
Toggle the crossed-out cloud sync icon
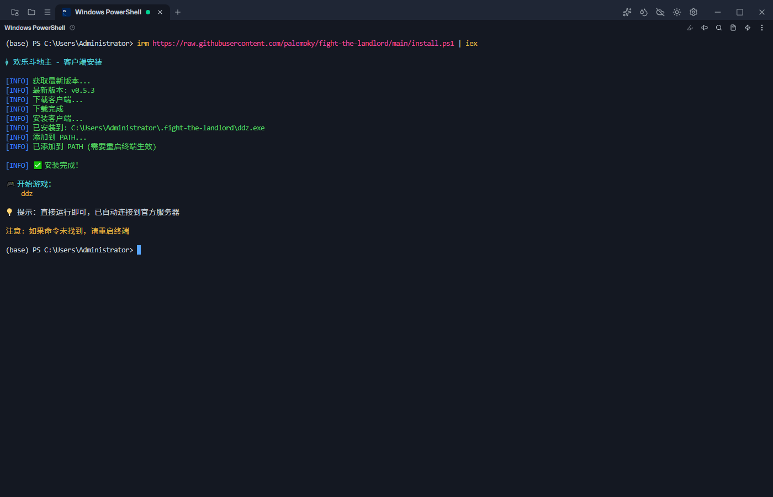[660, 12]
